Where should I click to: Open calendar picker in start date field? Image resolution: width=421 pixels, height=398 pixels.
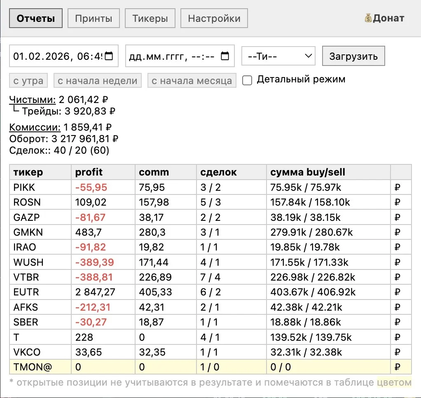tap(109, 56)
